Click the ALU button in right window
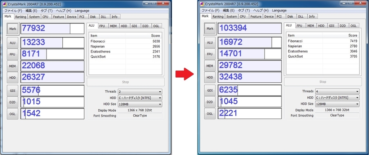The height and width of the screenshot is (155, 369). click(210, 42)
